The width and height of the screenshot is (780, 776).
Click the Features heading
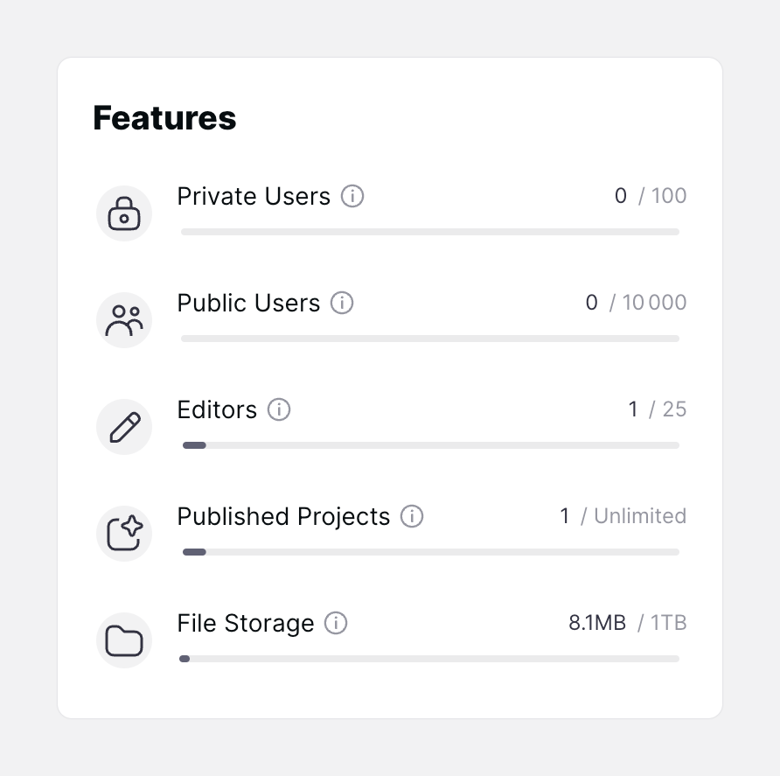164,118
